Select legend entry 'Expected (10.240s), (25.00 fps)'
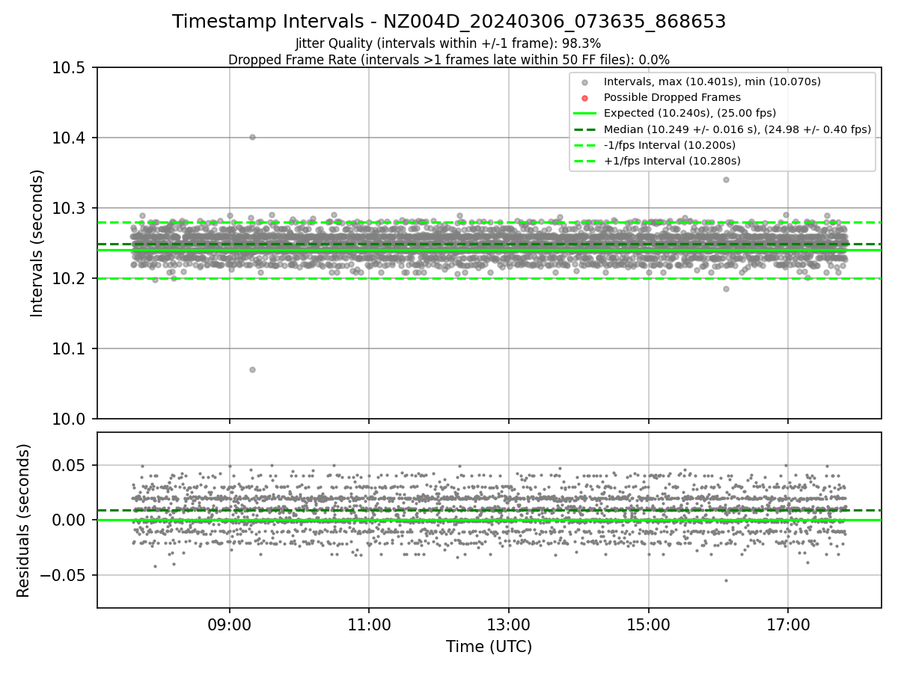This screenshot has height=673, width=898. [x=690, y=113]
